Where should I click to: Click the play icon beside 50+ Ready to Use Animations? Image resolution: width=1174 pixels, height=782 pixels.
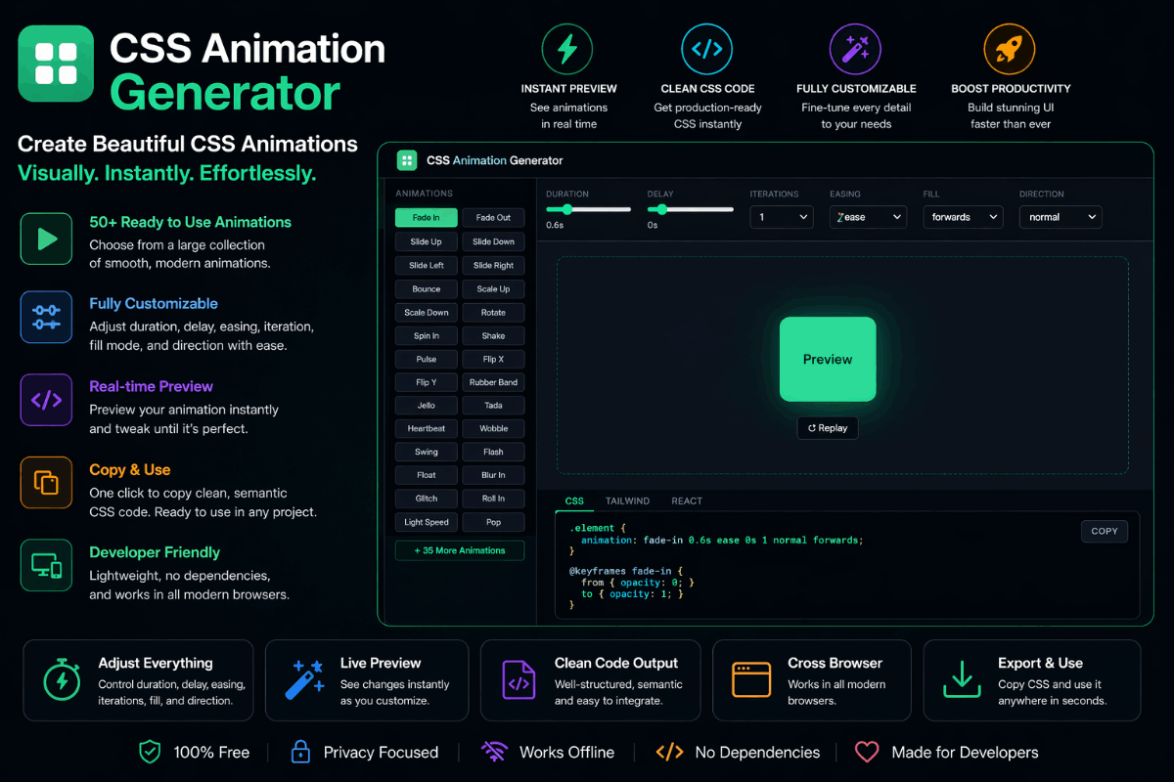[x=47, y=239]
